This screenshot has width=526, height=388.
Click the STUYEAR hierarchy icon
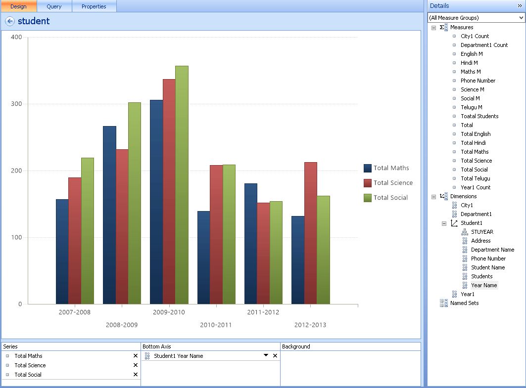[464, 231]
